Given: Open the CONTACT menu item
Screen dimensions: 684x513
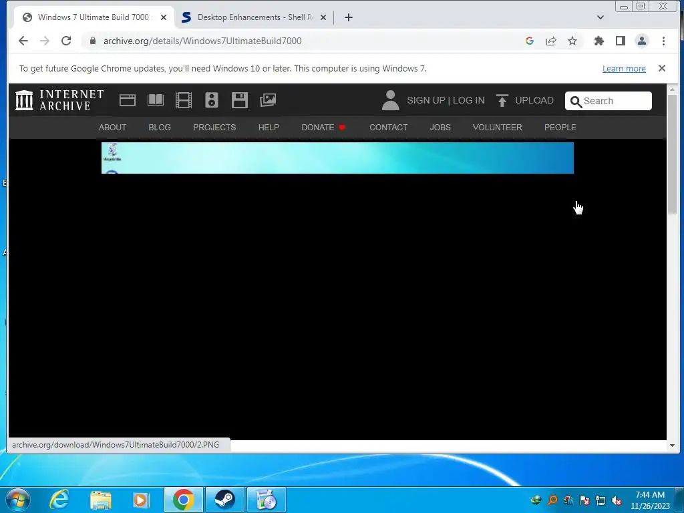Looking at the screenshot, I should [388, 128].
